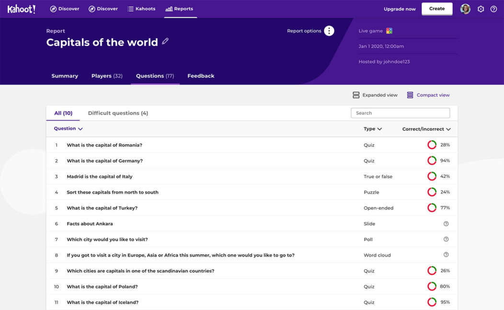The image size is (504, 310).
Task: Switch to the Players (32) tab
Action: click(106, 76)
